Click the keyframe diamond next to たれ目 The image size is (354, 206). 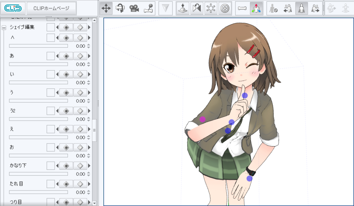[65, 184]
